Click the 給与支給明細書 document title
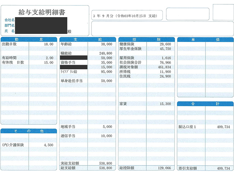This screenshot has height=175, width=234. click(42, 12)
